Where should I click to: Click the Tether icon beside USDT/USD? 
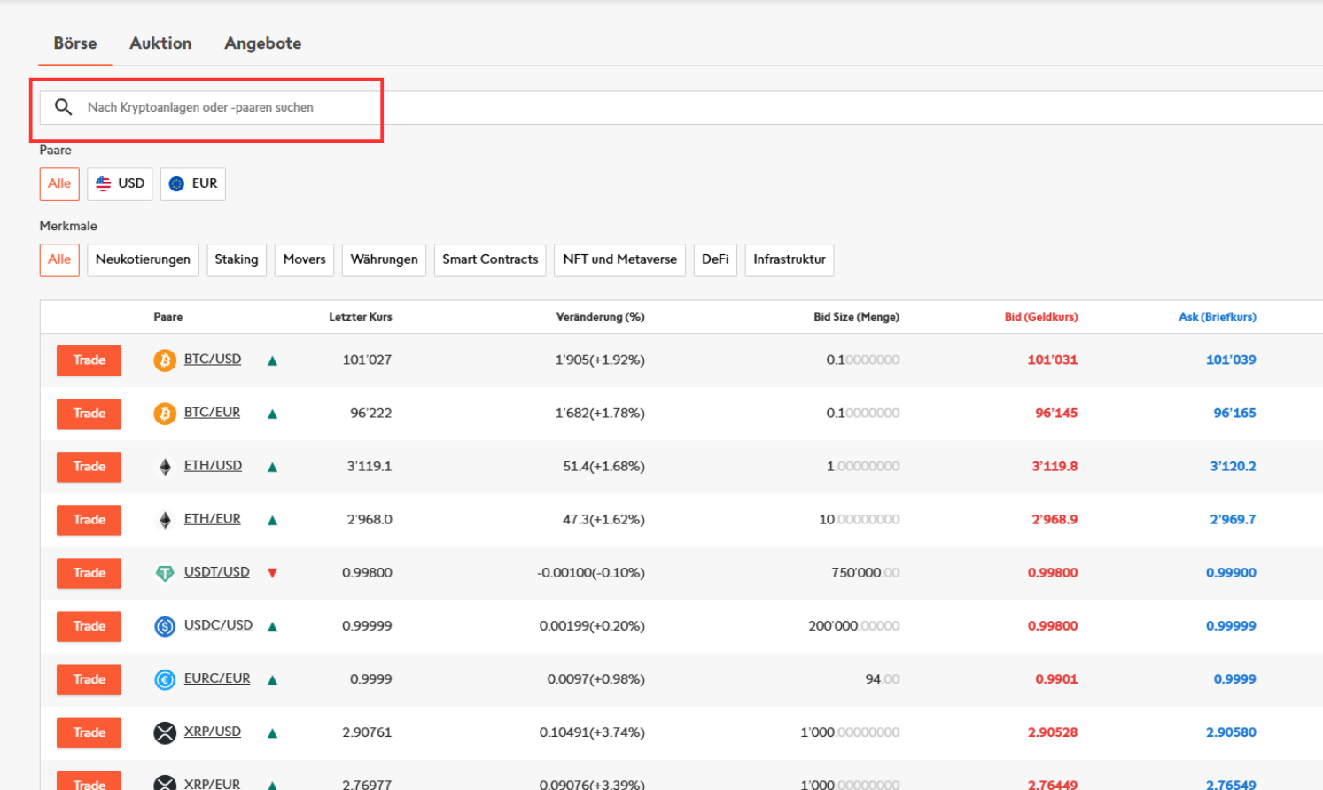[165, 573]
